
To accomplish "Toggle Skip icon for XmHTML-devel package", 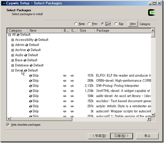I will (31, 91).
